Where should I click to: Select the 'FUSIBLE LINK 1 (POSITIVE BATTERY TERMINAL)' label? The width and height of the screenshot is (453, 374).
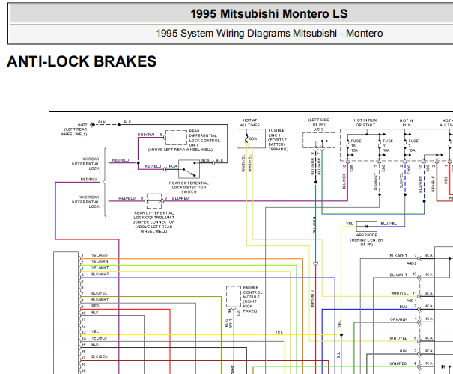[279, 140]
